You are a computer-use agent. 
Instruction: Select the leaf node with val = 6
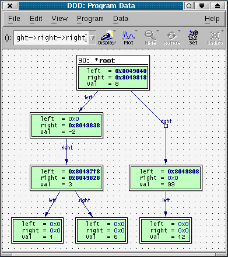(x=101, y=231)
